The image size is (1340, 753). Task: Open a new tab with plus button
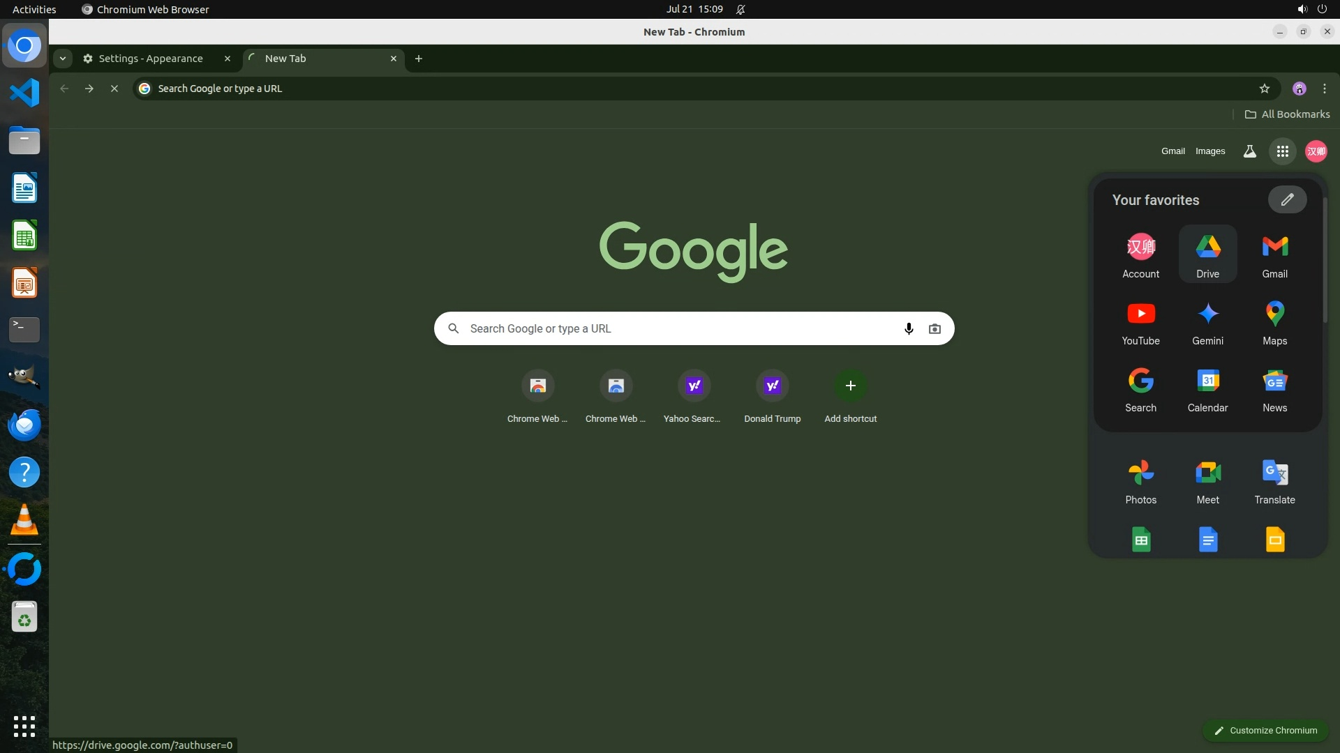point(418,59)
